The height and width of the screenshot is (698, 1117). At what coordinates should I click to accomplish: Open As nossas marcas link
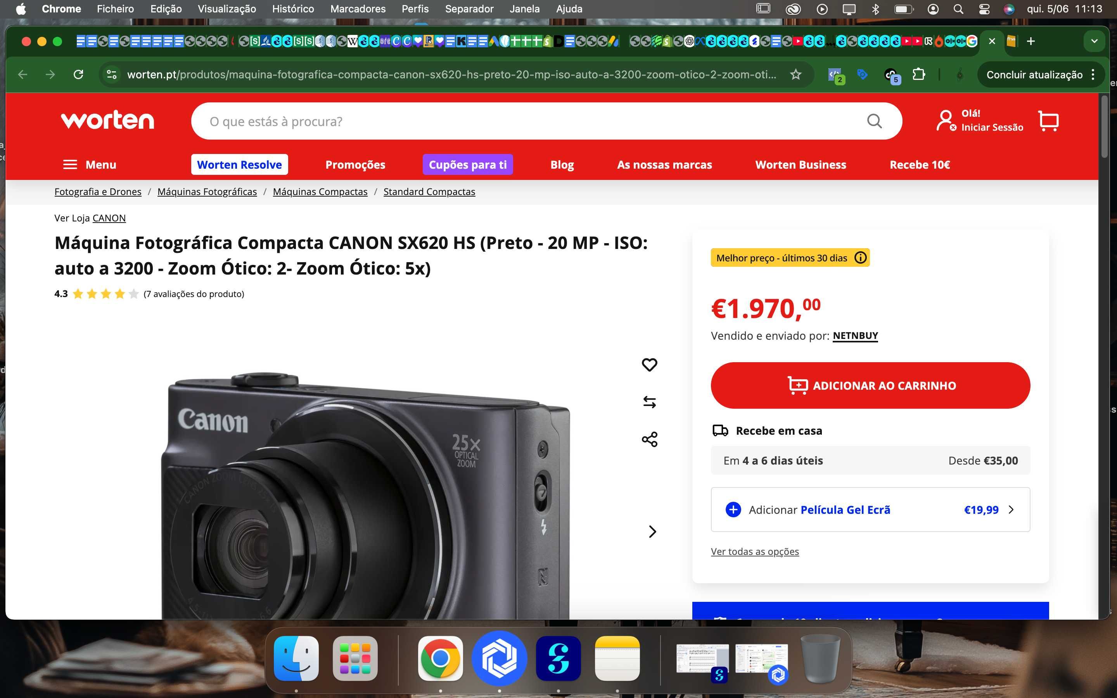(664, 164)
